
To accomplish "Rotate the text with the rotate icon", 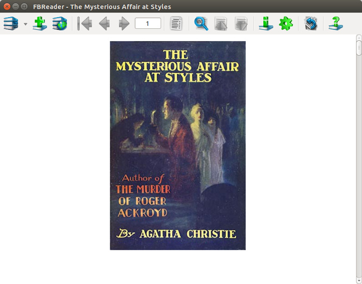I will click(x=311, y=23).
